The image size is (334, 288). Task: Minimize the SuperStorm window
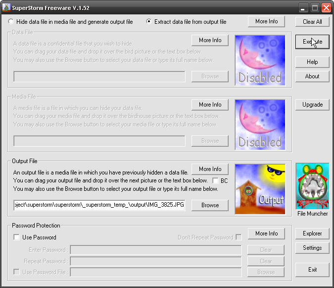coord(303,8)
